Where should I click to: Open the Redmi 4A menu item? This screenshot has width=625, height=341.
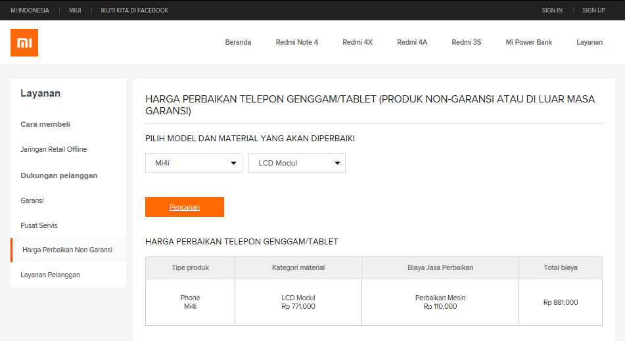412,42
